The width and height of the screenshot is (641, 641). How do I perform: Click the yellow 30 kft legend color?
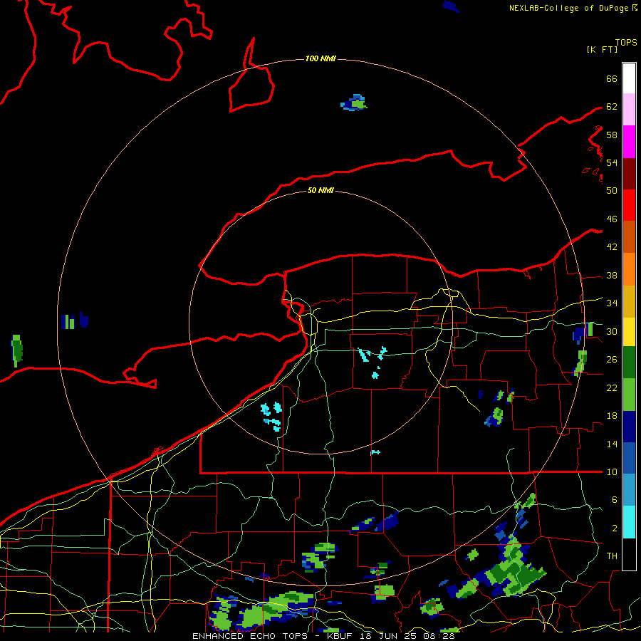point(629,332)
